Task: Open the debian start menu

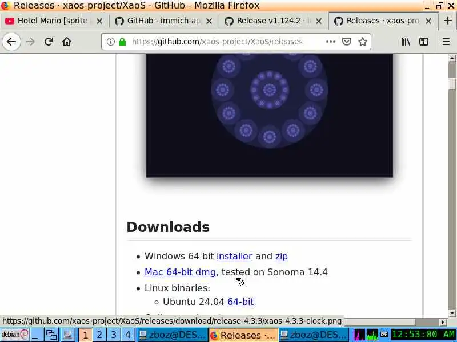Action: click(15, 335)
